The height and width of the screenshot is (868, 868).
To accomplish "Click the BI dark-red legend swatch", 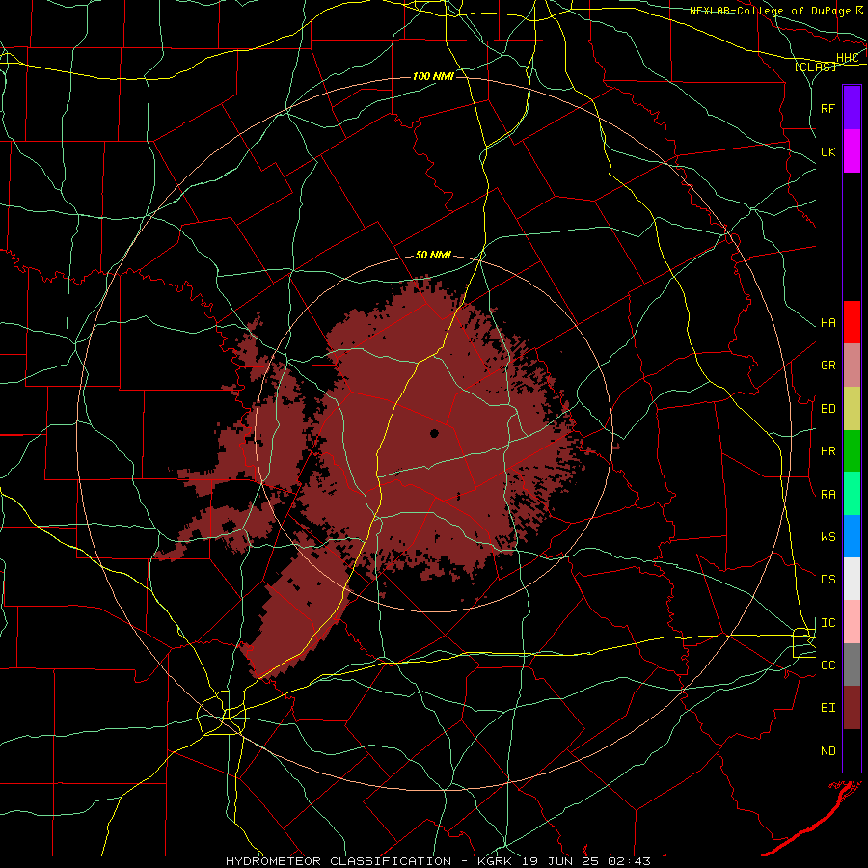I will (852, 708).
